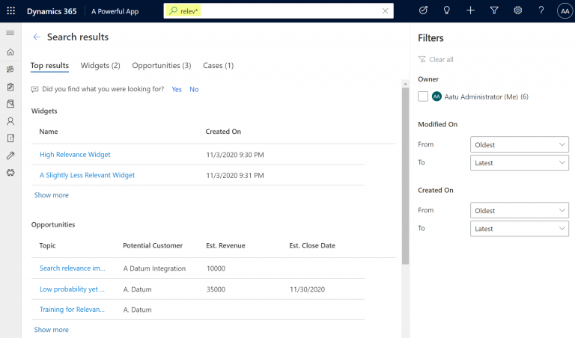Open advanced find funnel icon
Image resolution: width=575 pixels, height=338 pixels.
494,10
